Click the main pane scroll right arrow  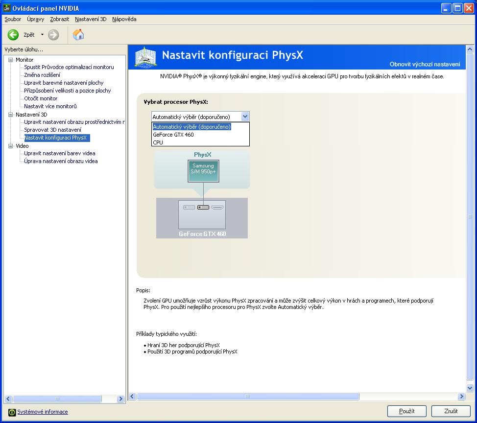pos(461,396)
